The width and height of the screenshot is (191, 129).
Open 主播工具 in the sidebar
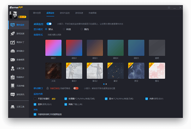[x=18, y=68]
